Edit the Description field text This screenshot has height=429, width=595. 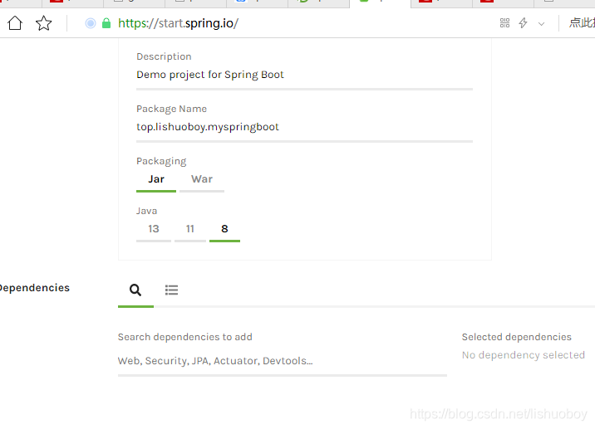tap(304, 75)
